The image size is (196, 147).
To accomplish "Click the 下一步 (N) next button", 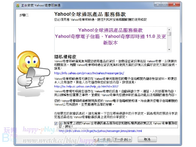I will click(x=122, y=139).
